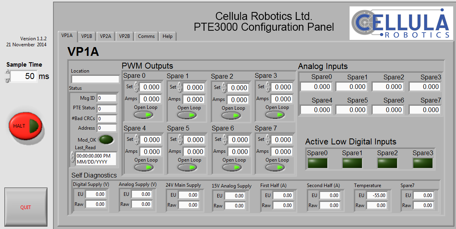Click the Digital Supply EU value

tap(96, 194)
